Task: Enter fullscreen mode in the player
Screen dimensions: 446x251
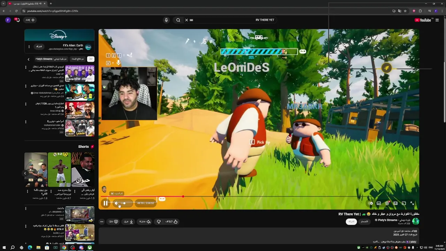Action: pyautogui.click(x=412, y=203)
